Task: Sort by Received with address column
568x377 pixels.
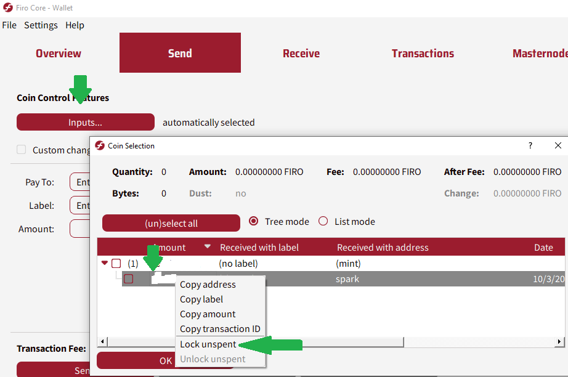Action: click(382, 248)
